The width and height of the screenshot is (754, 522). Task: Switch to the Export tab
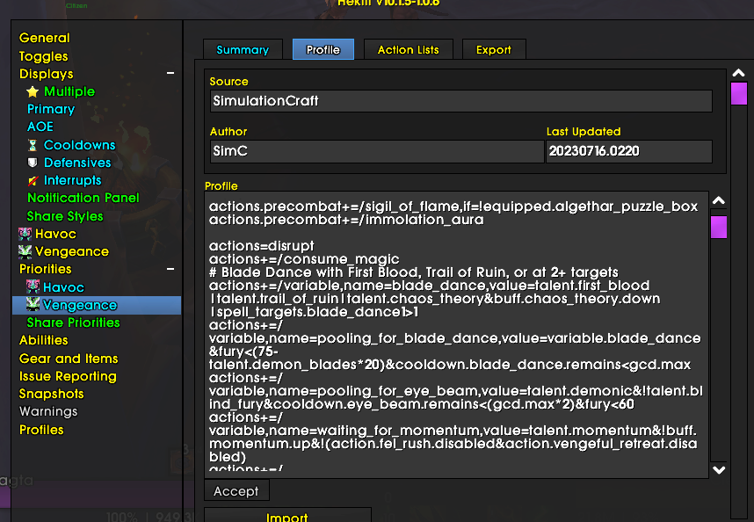point(493,50)
